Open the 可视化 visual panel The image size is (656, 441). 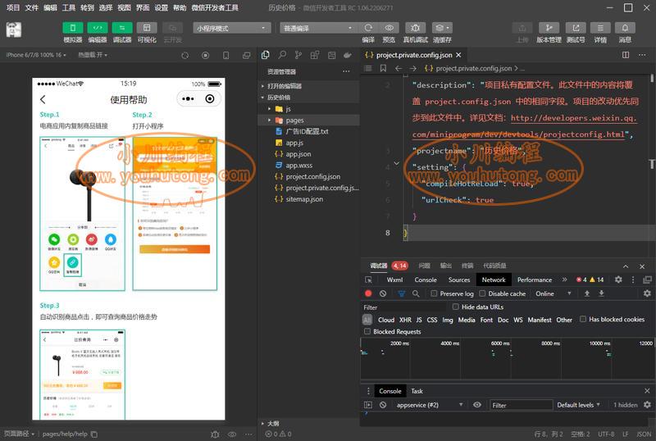click(x=147, y=28)
